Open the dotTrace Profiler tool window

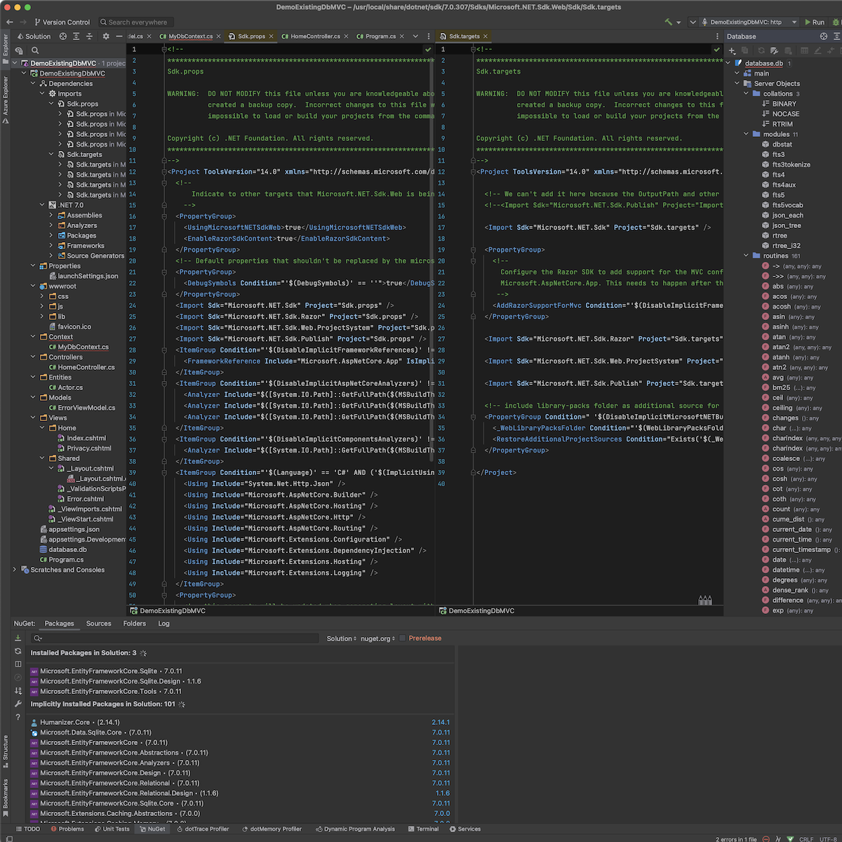pyautogui.click(x=202, y=829)
